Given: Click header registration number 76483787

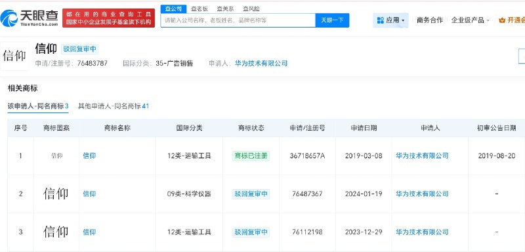Looking at the screenshot, I should click(x=92, y=64).
